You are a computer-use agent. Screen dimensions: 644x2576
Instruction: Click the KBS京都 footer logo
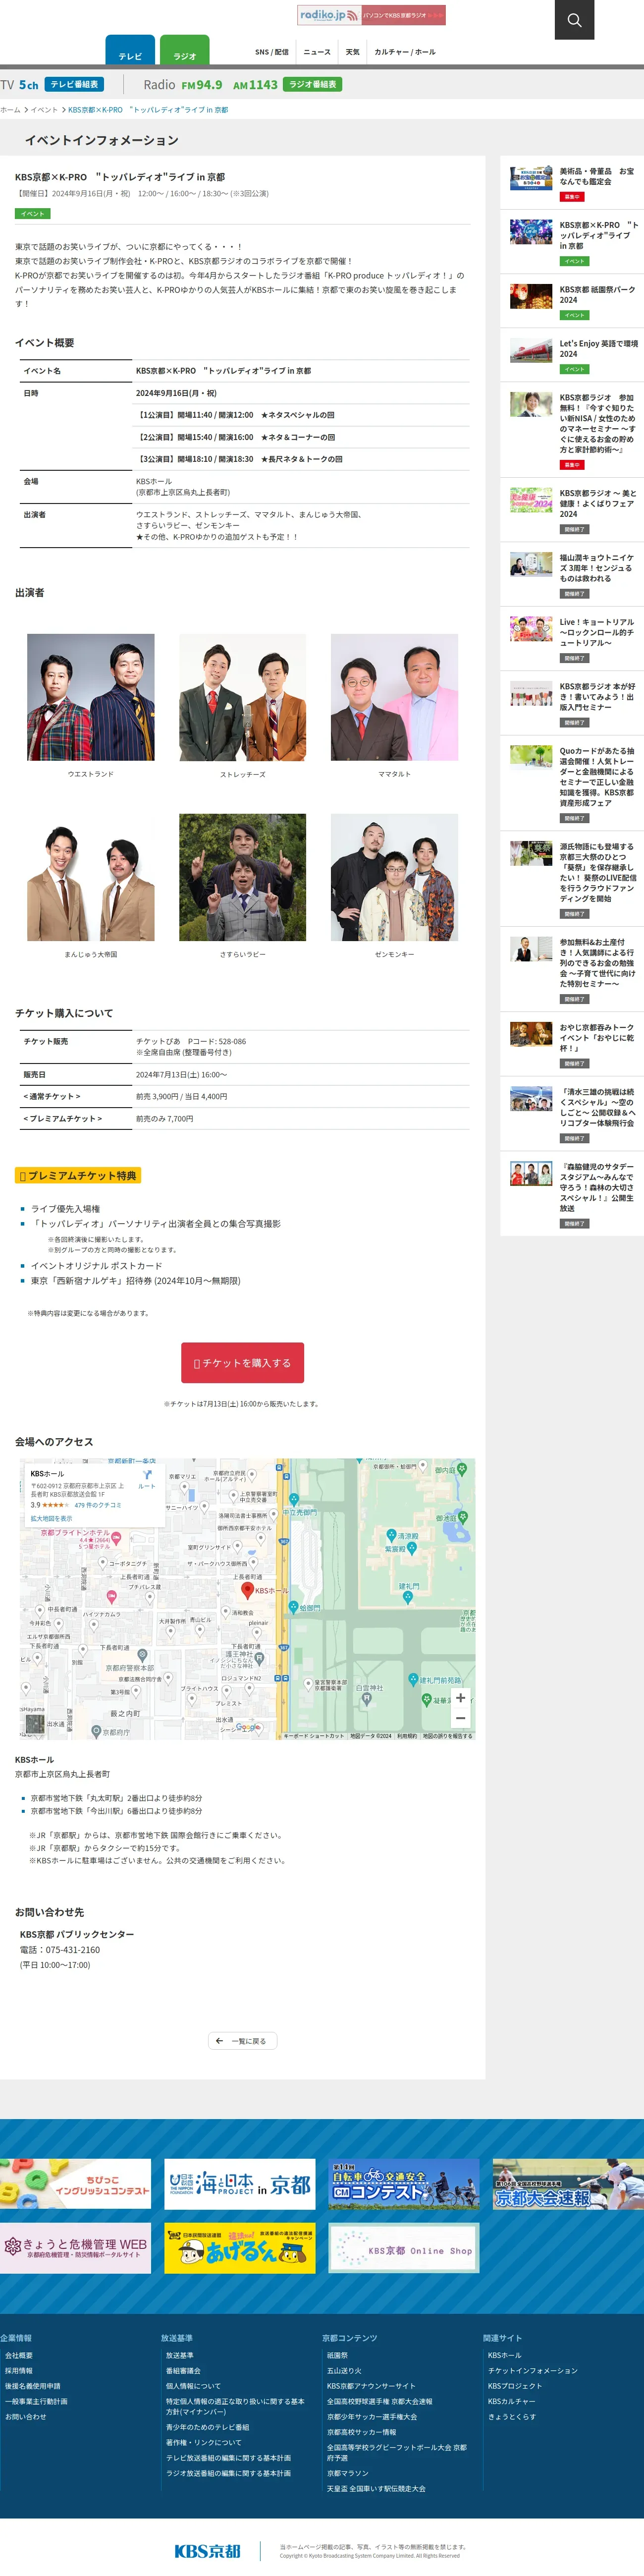pos(207,2551)
